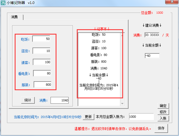This screenshot has height=136, width=179.
Task: Click the 请客 input field showing 100
Action: point(42,62)
